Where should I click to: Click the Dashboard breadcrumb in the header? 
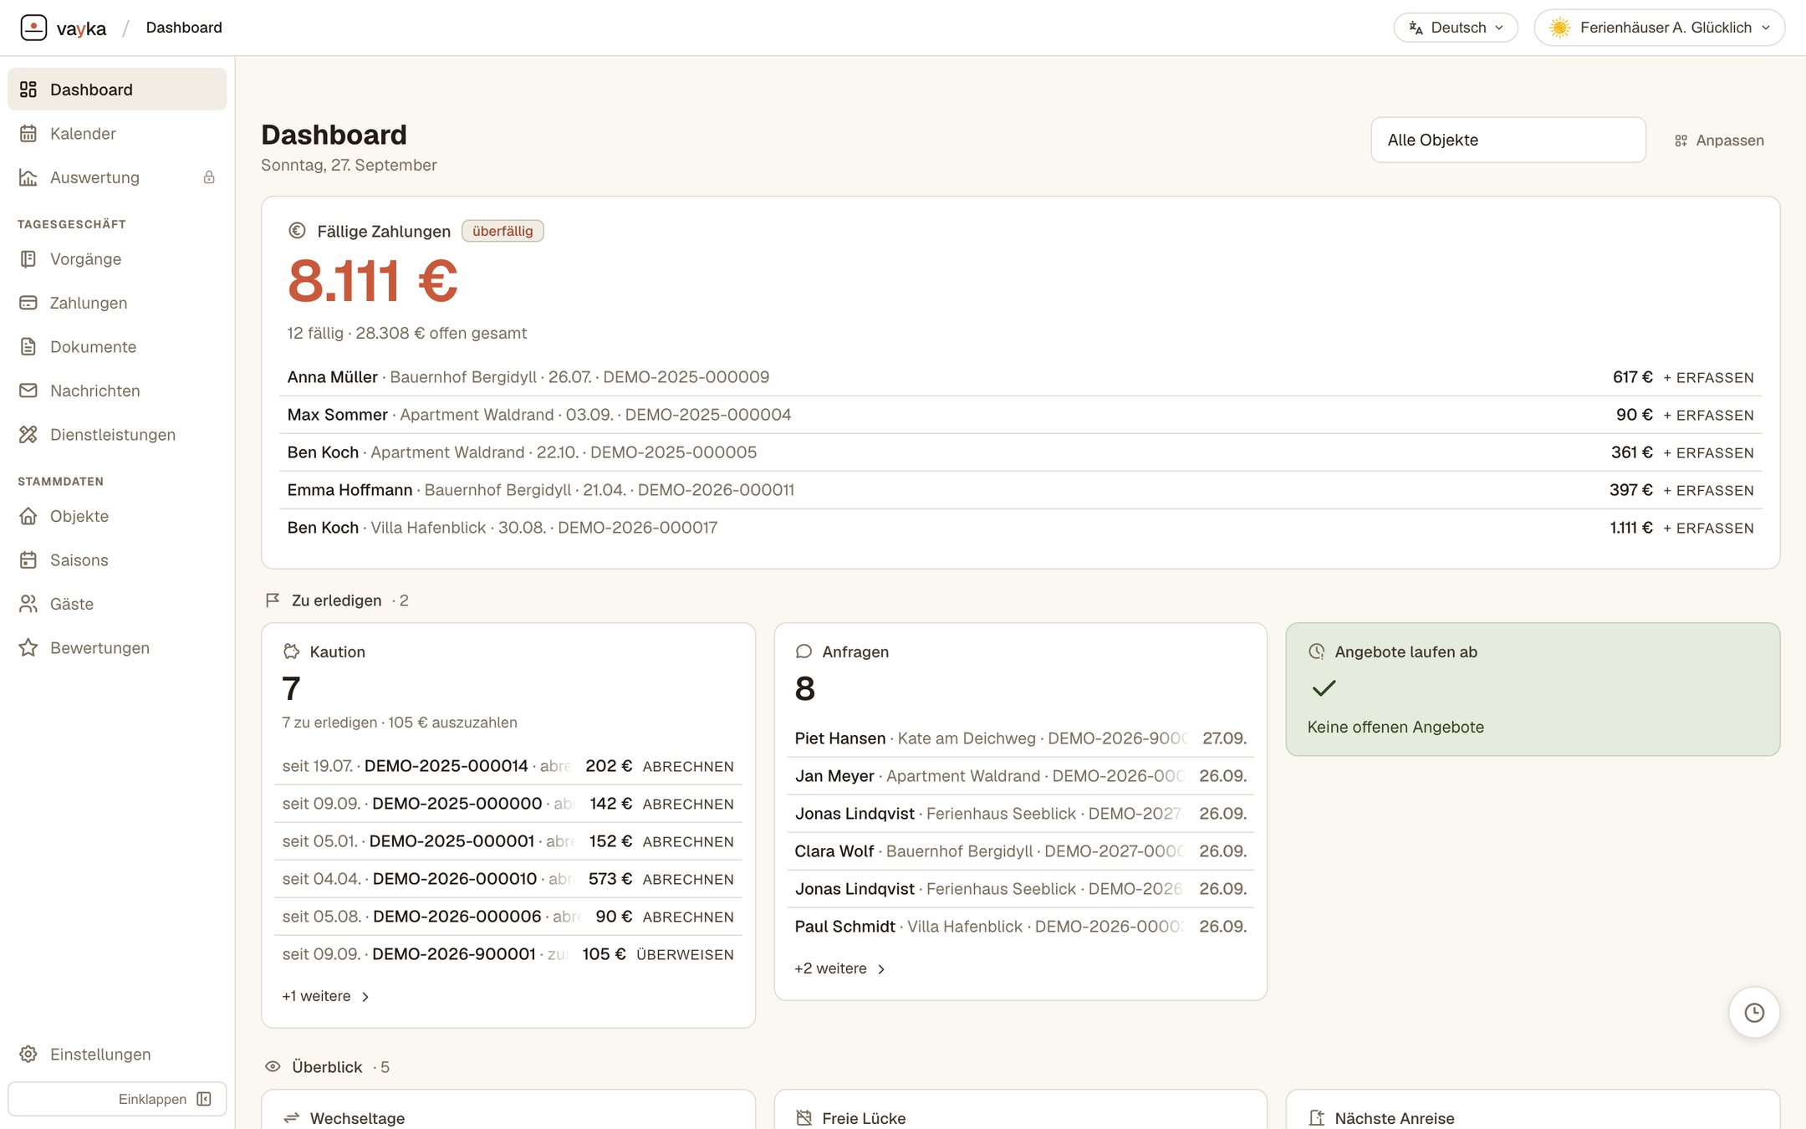(x=184, y=28)
